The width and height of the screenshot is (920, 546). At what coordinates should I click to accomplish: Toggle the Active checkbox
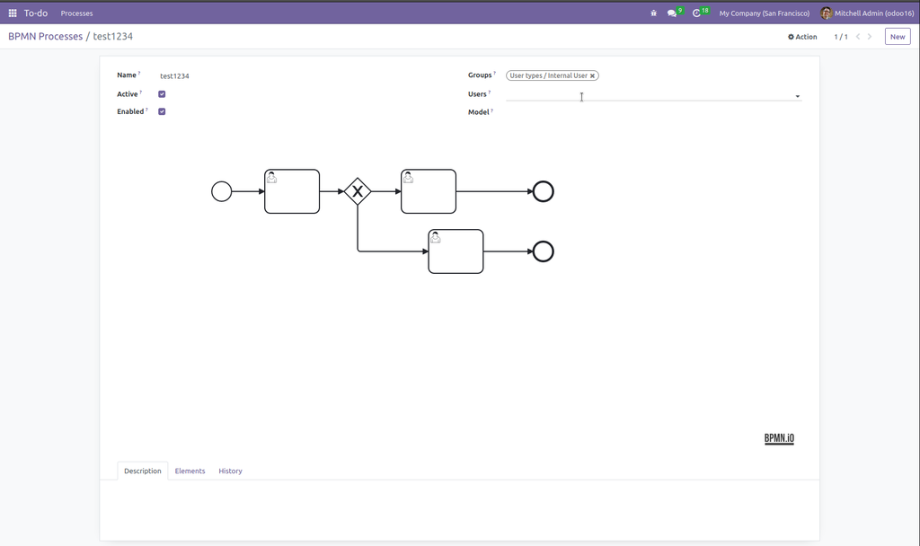(x=162, y=93)
